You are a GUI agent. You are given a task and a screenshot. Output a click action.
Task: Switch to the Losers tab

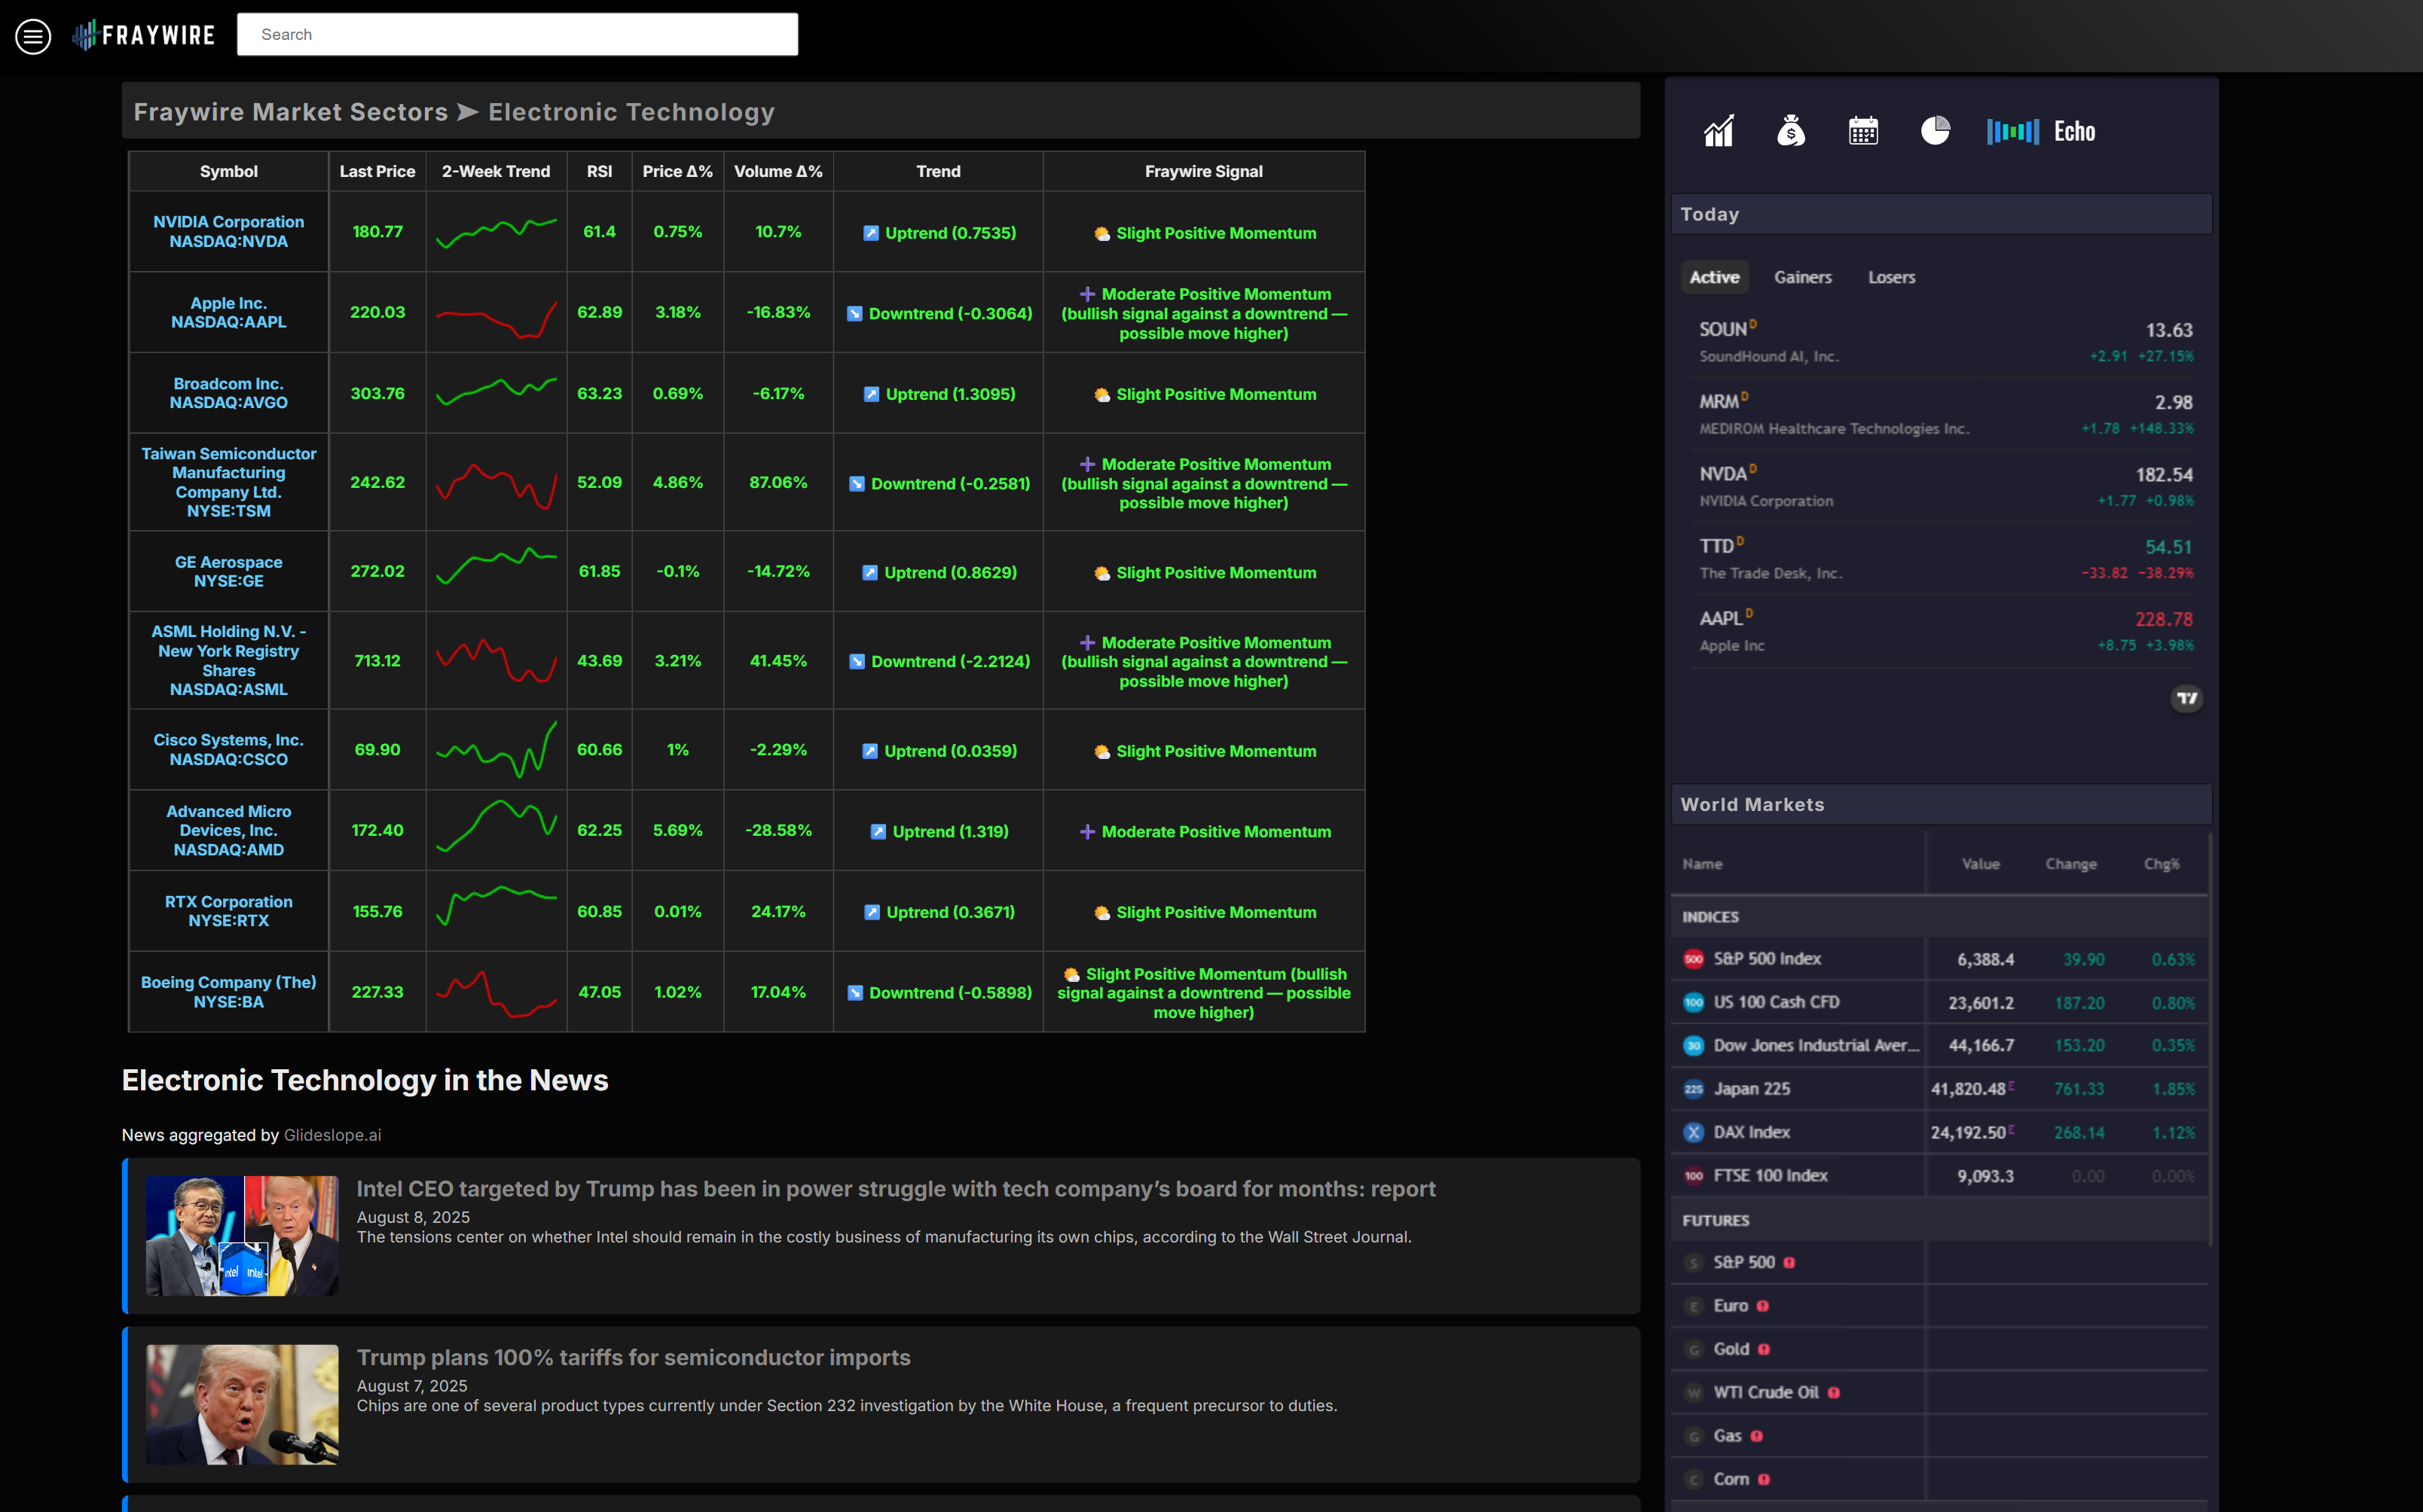(x=1891, y=277)
